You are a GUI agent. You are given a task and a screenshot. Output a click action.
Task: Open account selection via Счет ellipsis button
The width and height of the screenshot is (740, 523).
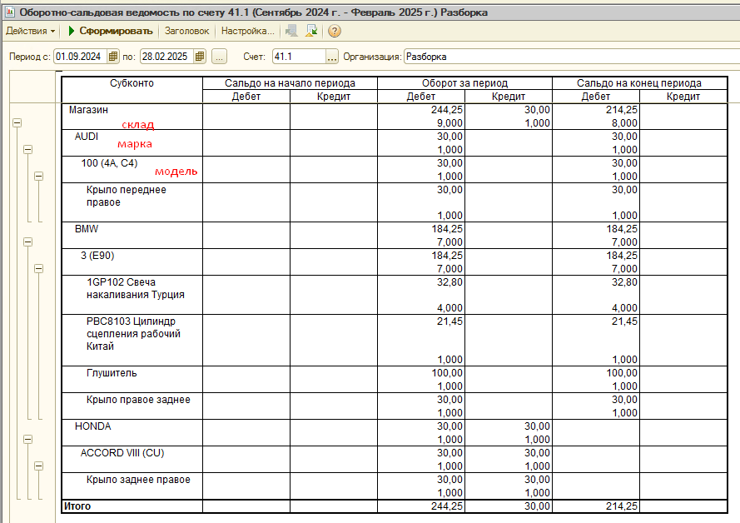point(332,57)
